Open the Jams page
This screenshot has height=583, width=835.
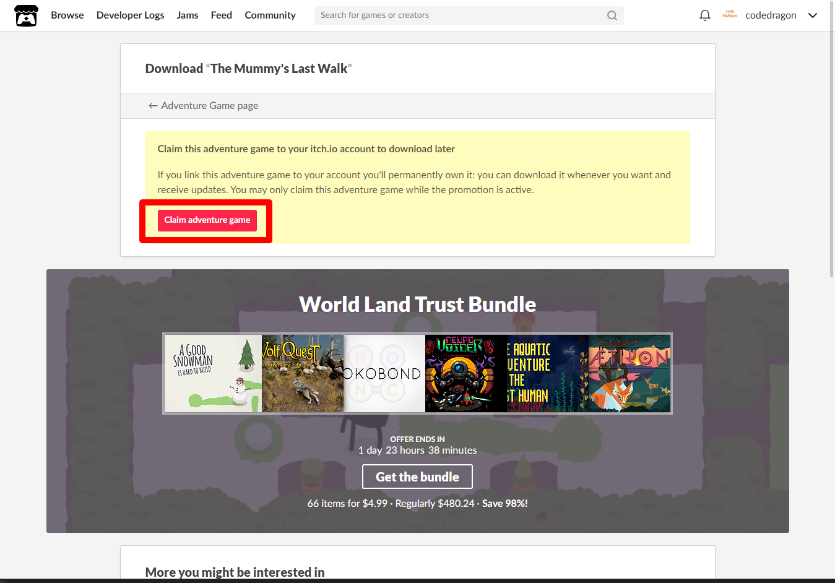point(188,15)
